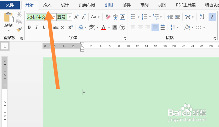The width and height of the screenshot is (219, 127).
Task: Open the highlight color dropdown arrow
Action: [x=97, y=27]
